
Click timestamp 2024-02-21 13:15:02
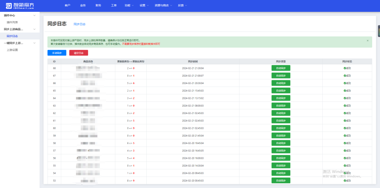click(x=193, y=98)
